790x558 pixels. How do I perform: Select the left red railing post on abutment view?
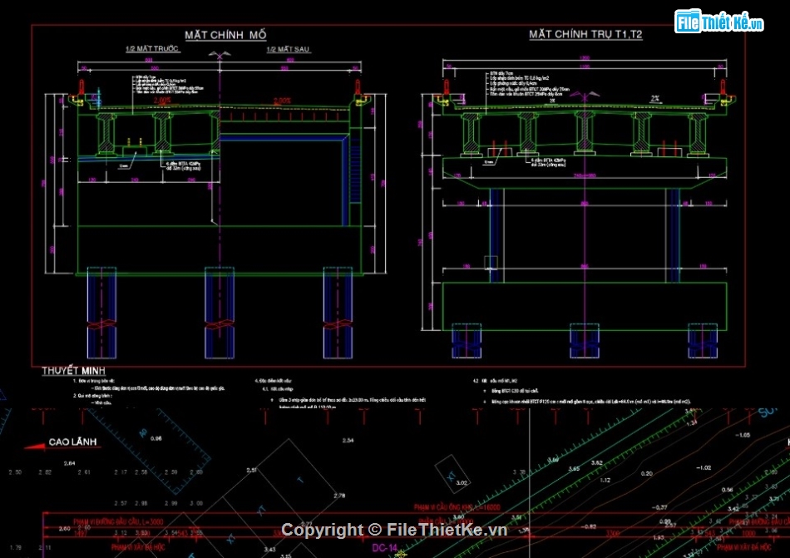point(81,88)
